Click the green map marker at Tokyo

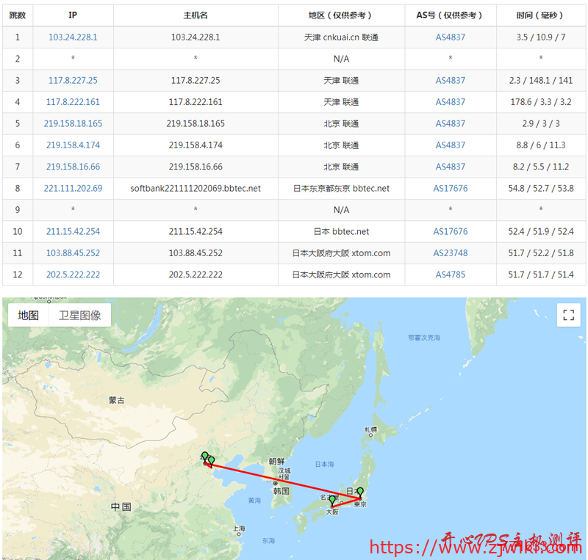[359, 491]
